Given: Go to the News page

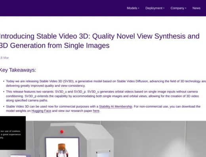Looking at the screenshot, I should 196,8.
